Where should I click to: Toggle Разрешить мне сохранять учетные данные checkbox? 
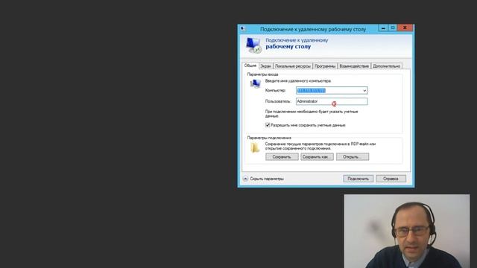(x=268, y=125)
